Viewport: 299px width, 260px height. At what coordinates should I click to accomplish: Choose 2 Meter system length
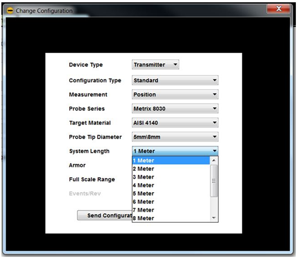[171, 168]
